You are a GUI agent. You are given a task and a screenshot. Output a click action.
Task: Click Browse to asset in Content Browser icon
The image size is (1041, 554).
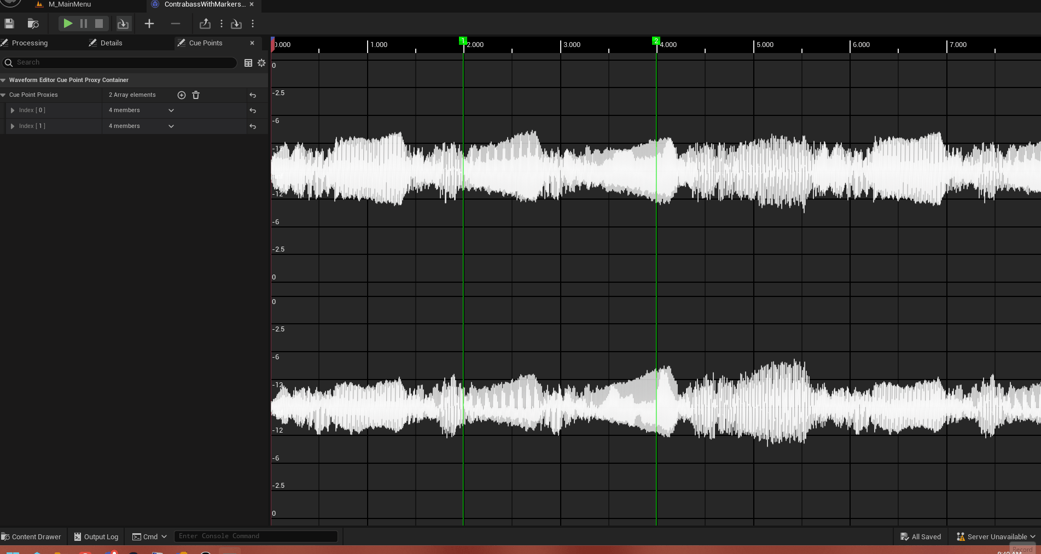(33, 24)
